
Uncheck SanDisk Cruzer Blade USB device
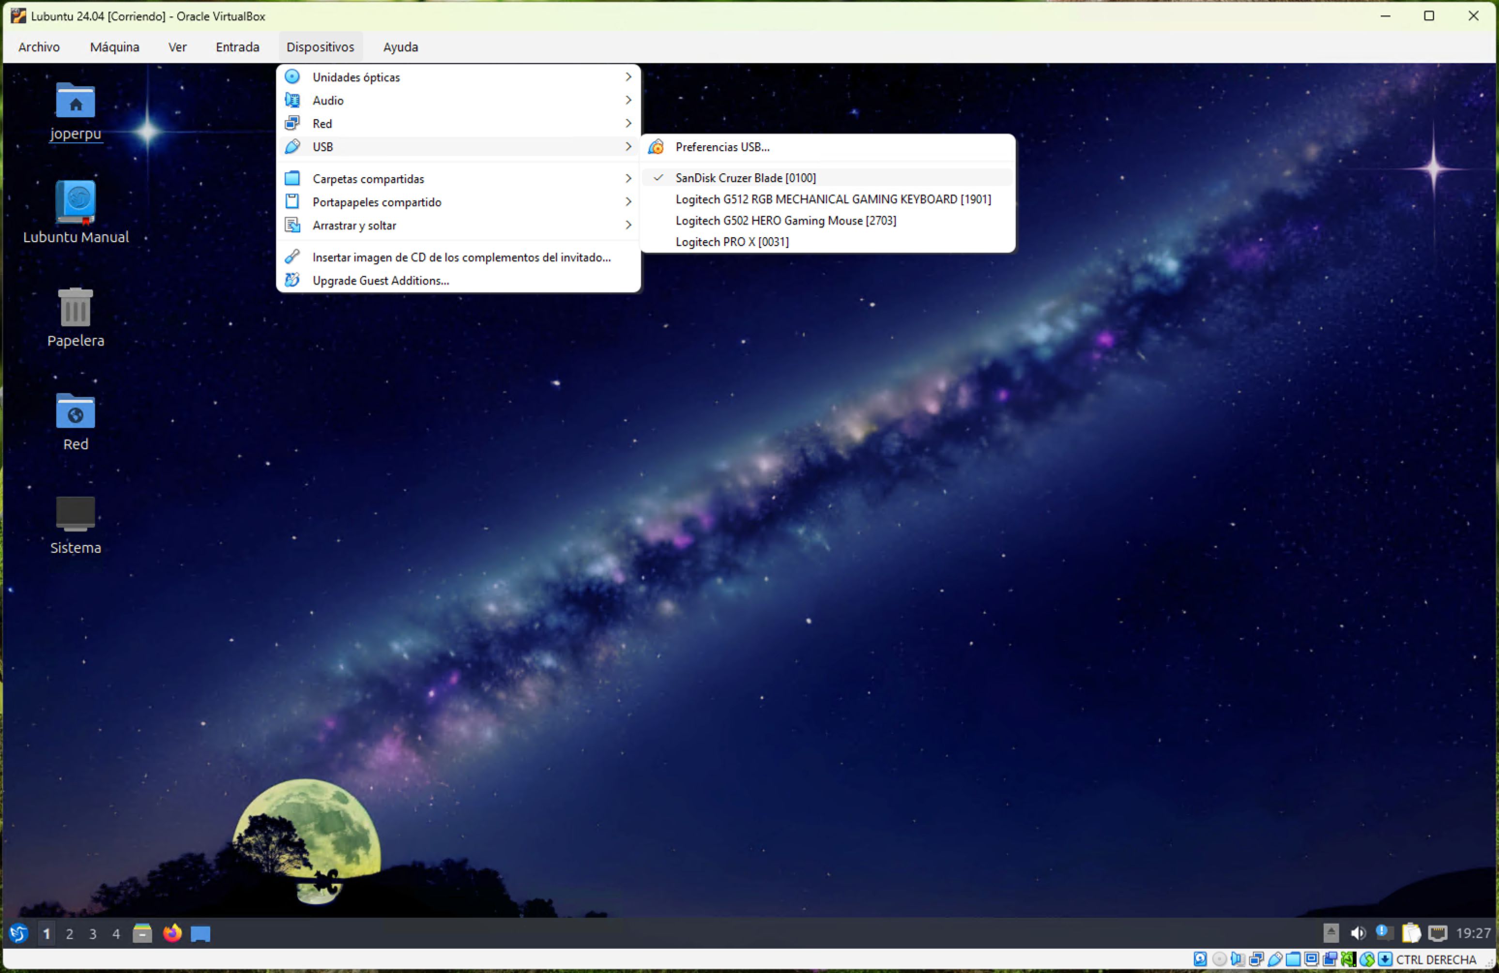[827, 178]
